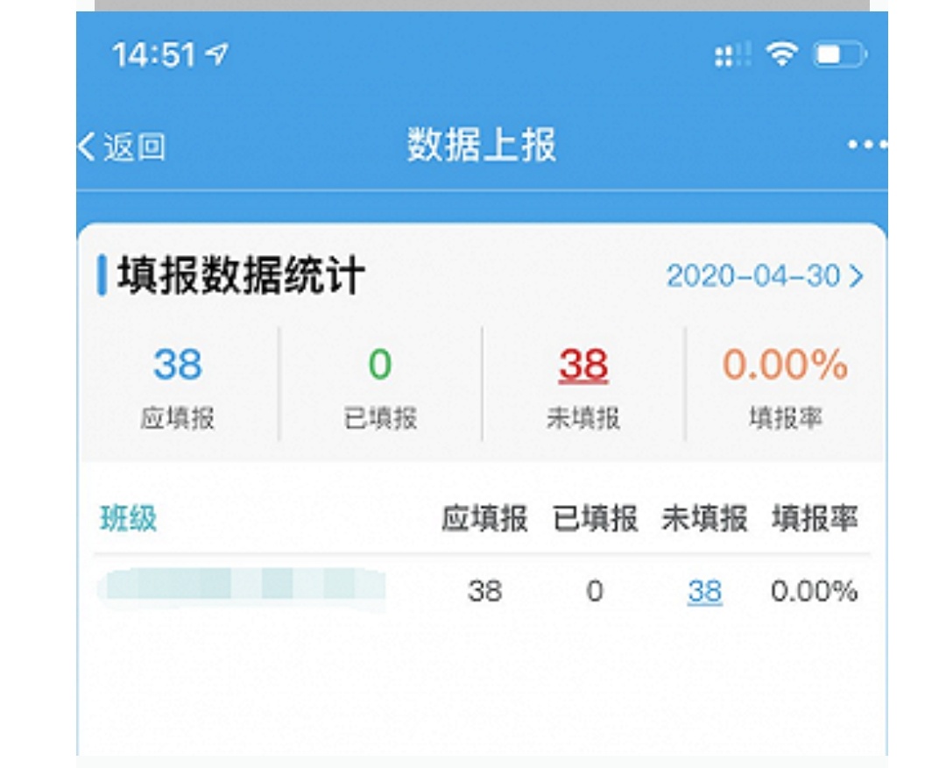
Task: Tap the cellular signal icon
Action: point(732,56)
